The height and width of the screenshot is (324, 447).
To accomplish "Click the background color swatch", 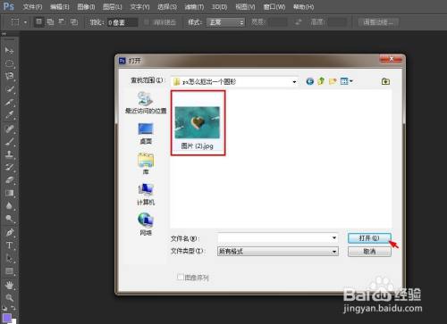I will (x=14, y=321).
